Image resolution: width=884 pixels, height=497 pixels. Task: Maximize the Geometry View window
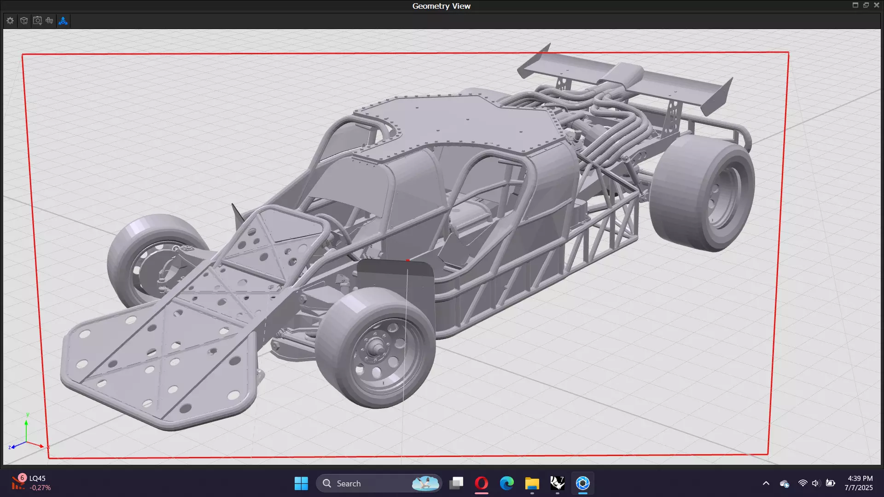(855, 5)
